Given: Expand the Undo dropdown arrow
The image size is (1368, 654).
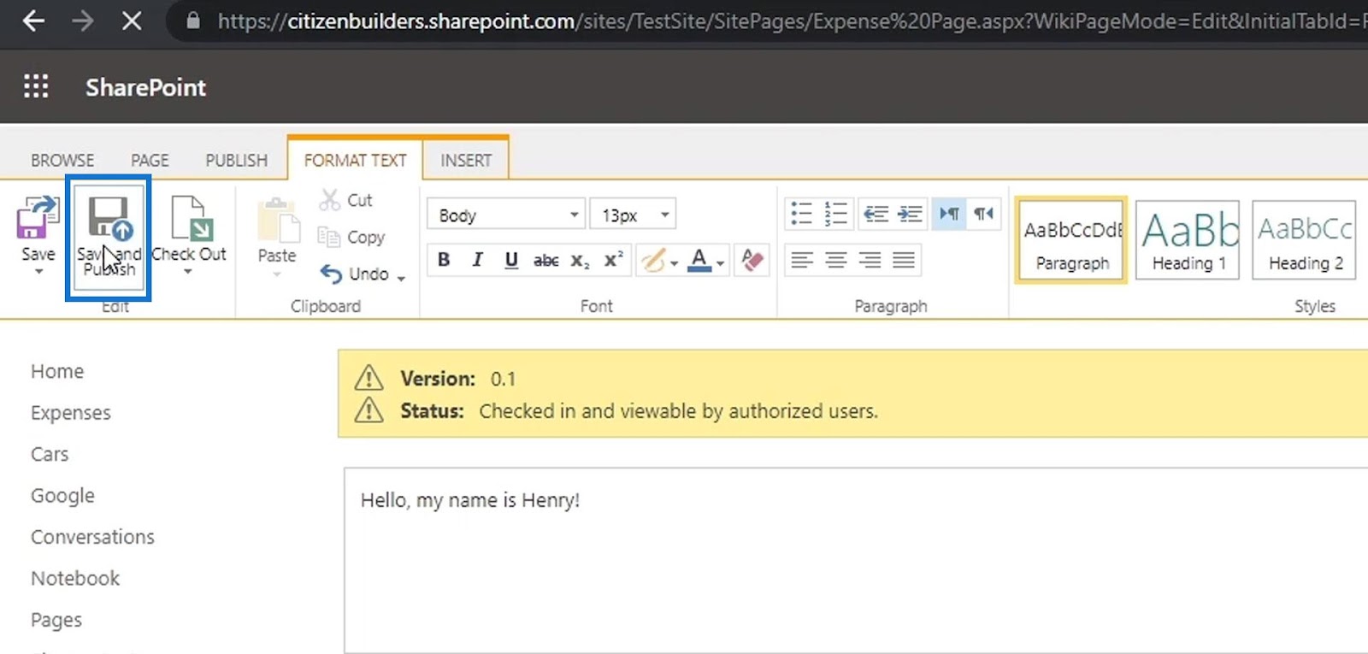Looking at the screenshot, I should click(x=401, y=278).
